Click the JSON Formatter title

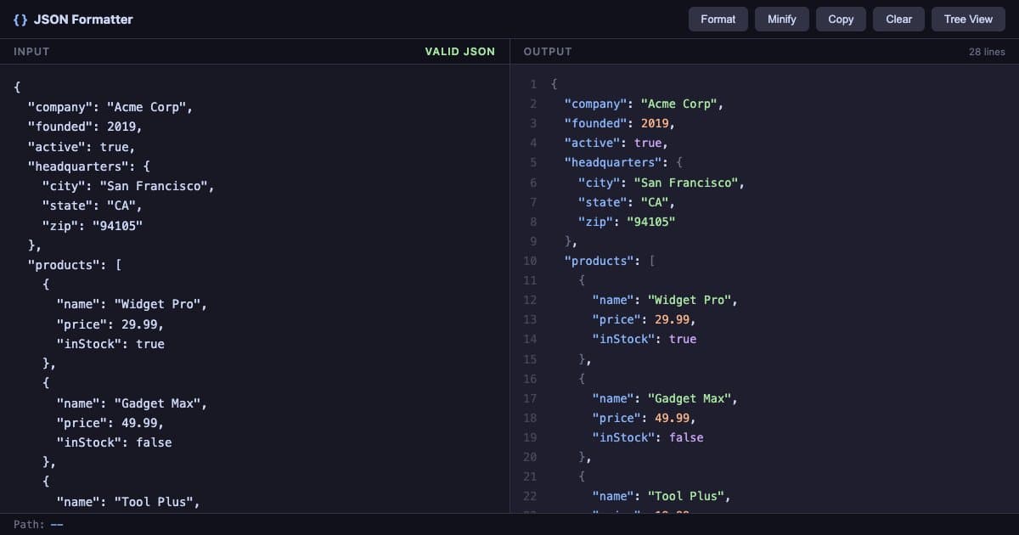coord(83,19)
